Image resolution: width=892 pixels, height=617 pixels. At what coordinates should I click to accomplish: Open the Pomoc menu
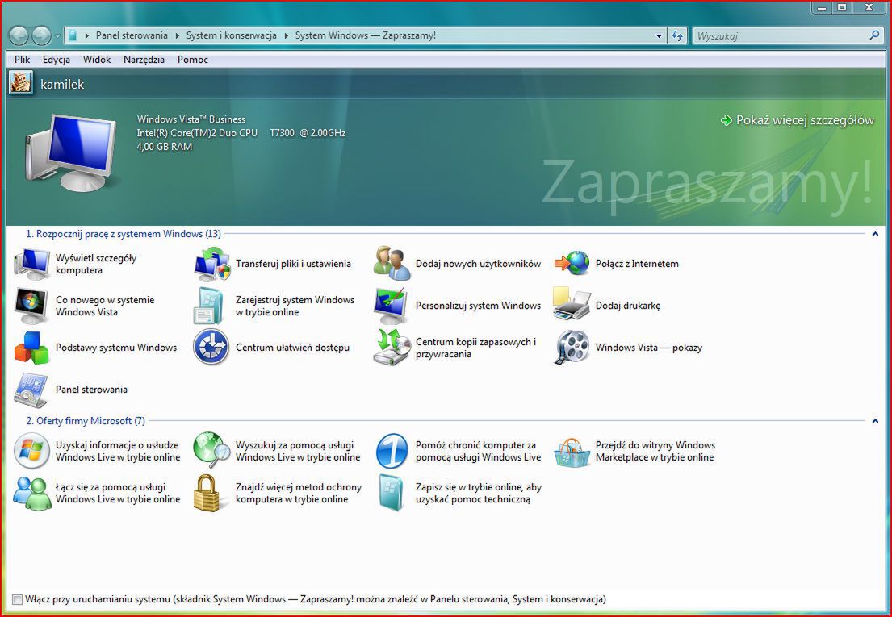pos(193,59)
